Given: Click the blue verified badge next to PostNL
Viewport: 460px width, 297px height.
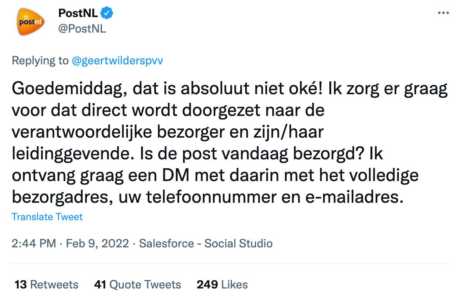Looking at the screenshot, I should point(105,12).
